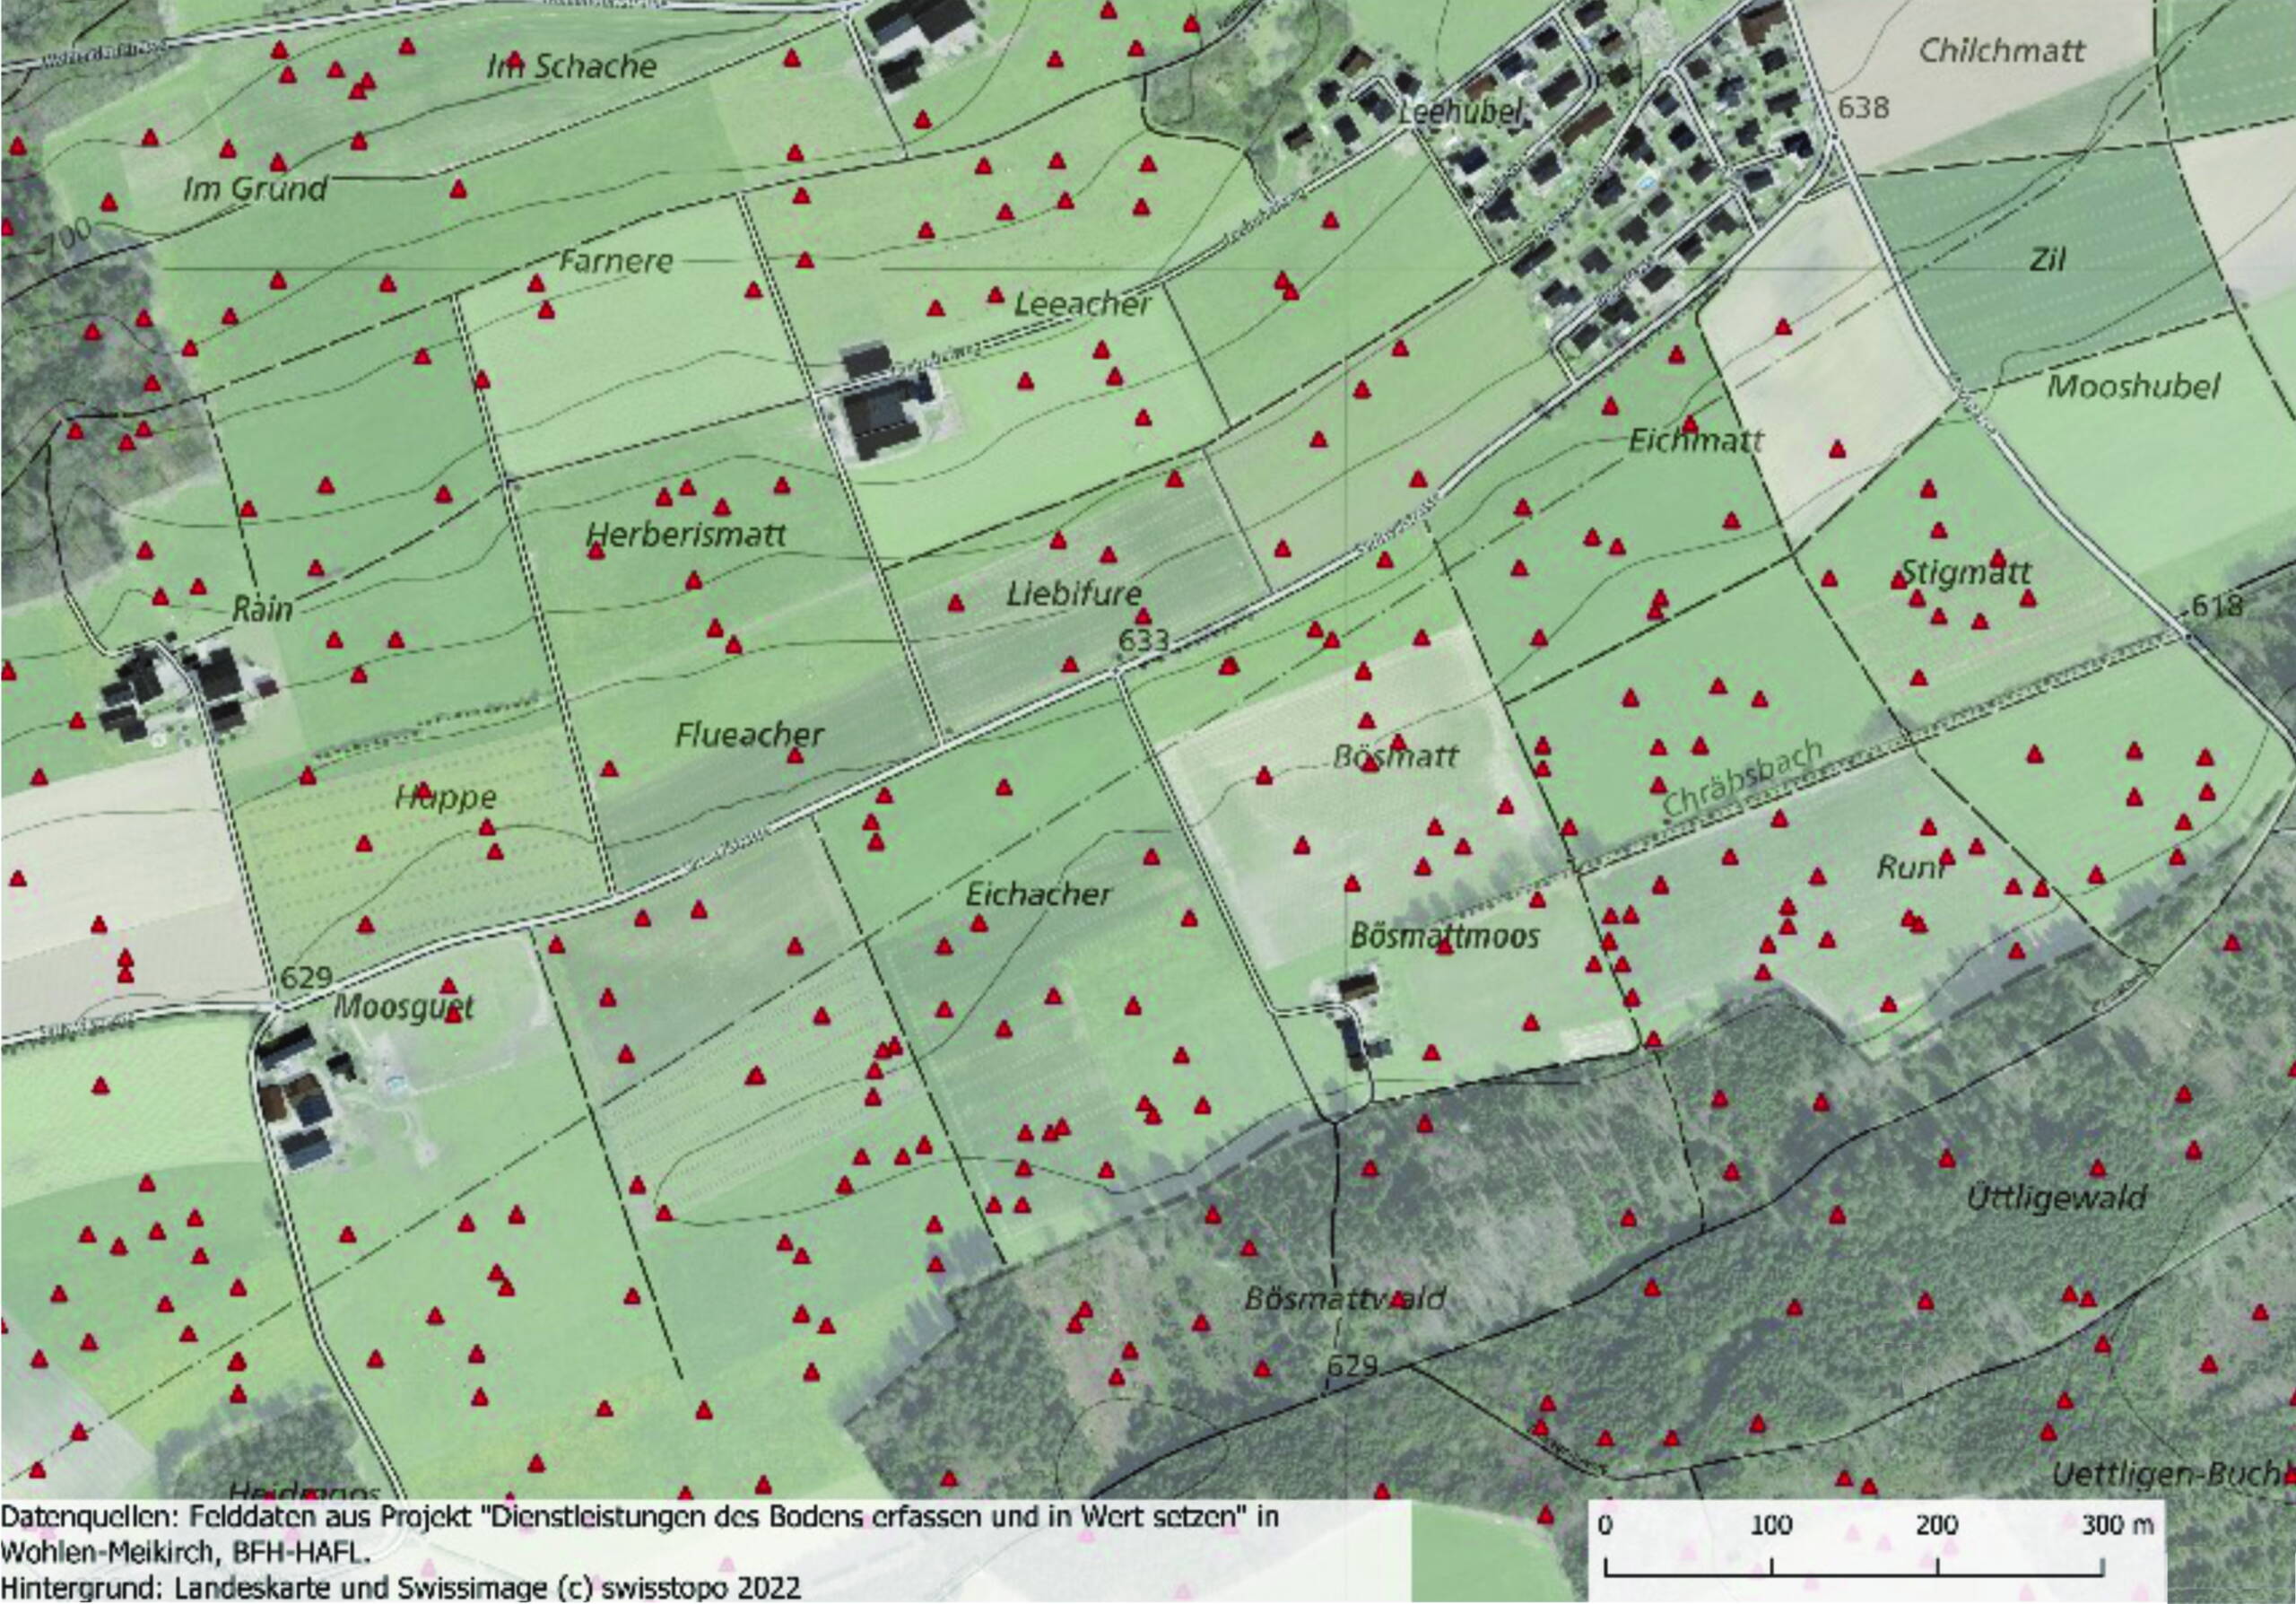Image resolution: width=2296 pixels, height=1604 pixels.
Task: Select the Chilchmatt label
Action: point(2002,50)
